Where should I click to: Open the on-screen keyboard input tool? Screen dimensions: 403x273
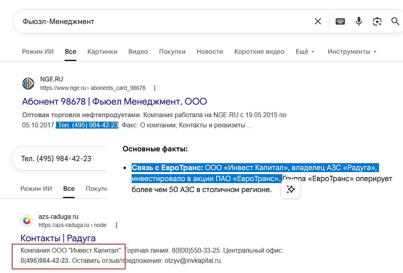(340, 22)
